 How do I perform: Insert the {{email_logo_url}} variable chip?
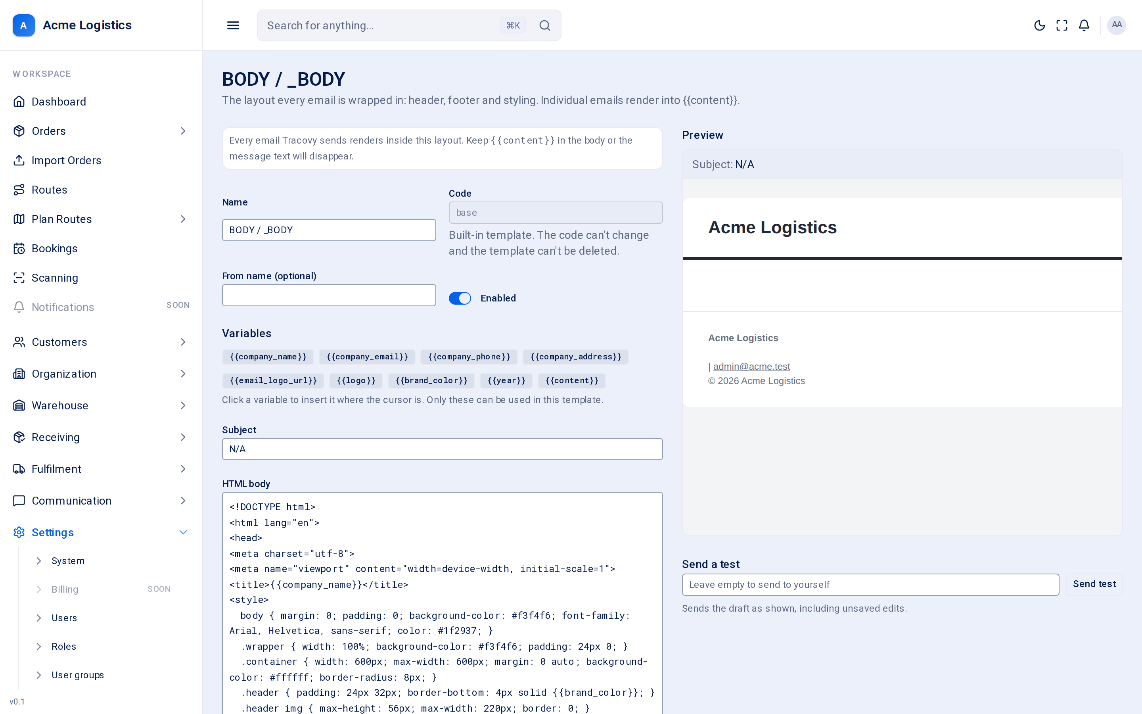point(273,381)
